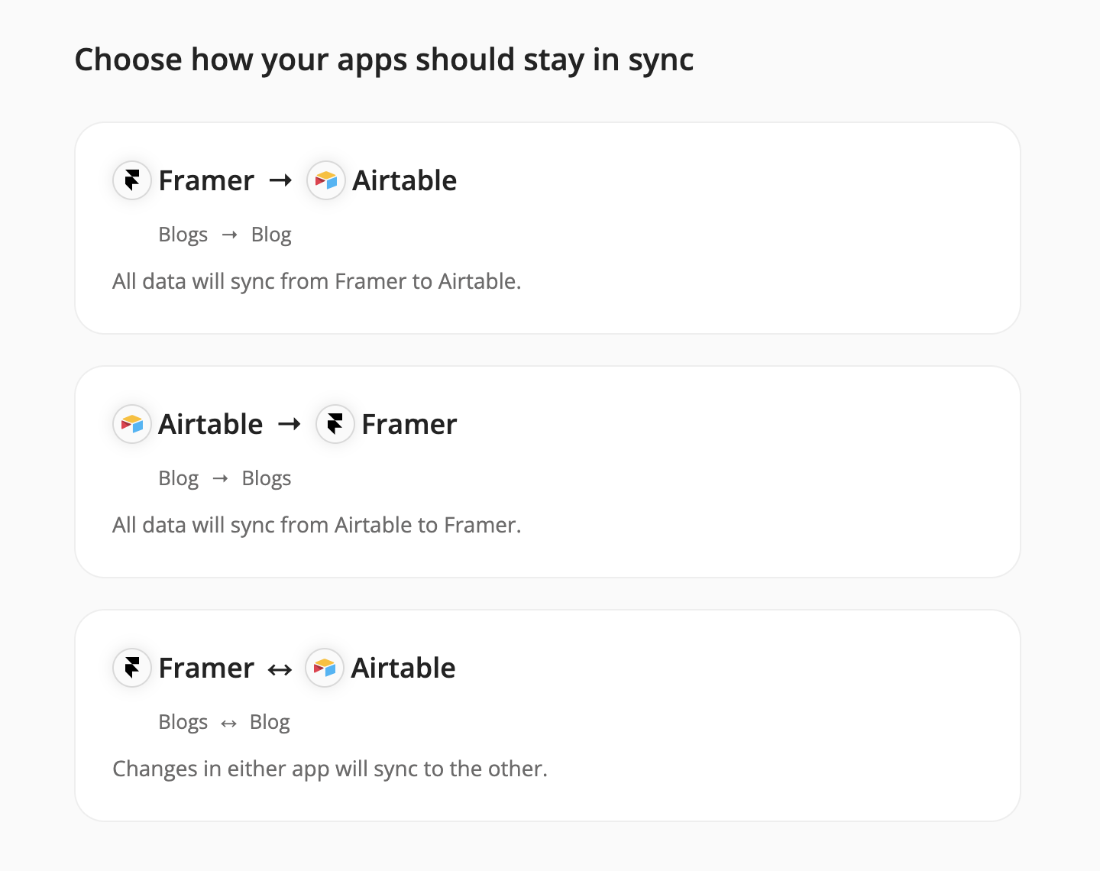Select "All data will sync from Airtable to Framer"
The width and height of the screenshot is (1100, 871).
tap(317, 526)
